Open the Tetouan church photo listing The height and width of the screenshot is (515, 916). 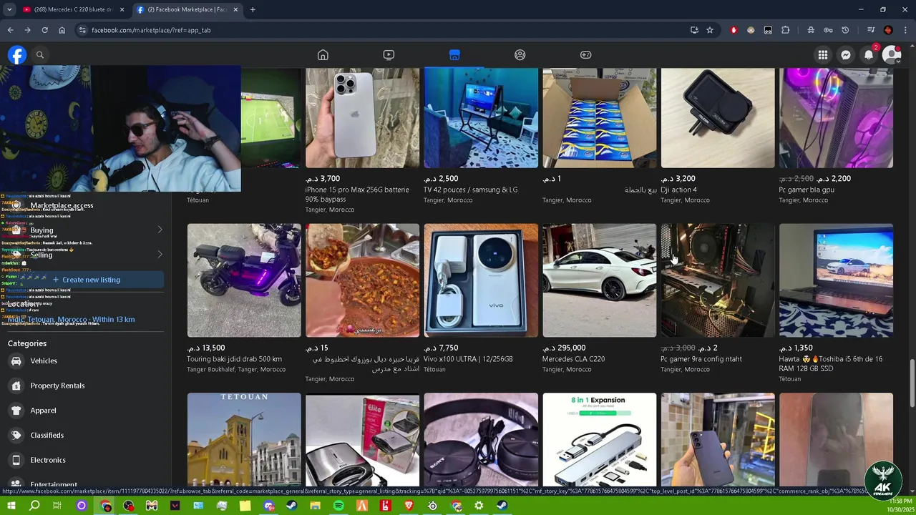(x=244, y=440)
